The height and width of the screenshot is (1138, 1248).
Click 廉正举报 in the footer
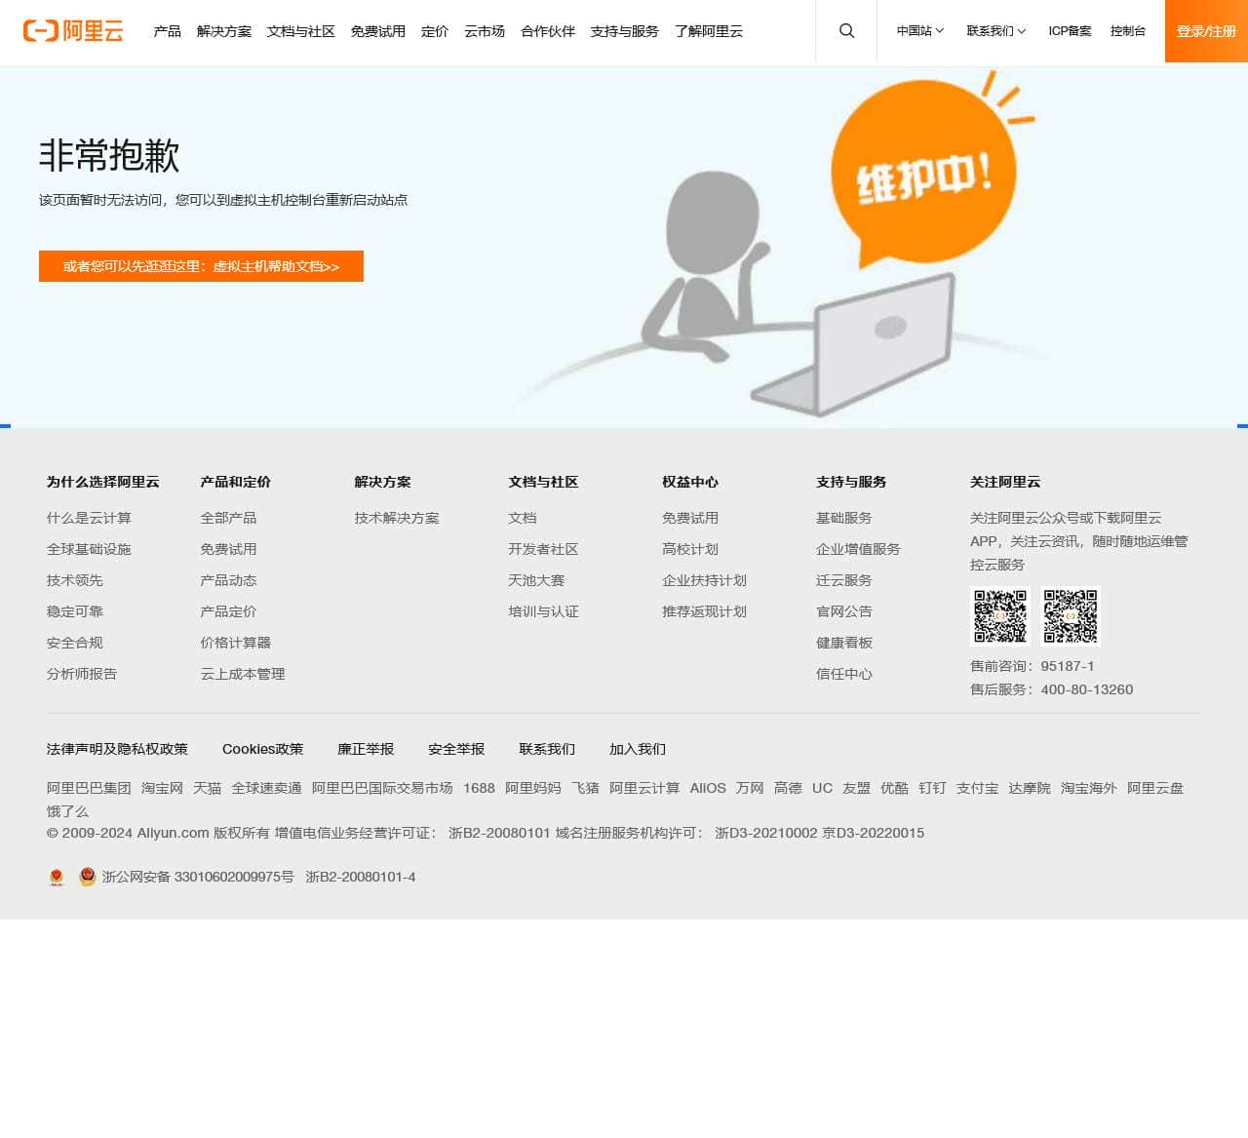[x=366, y=749]
